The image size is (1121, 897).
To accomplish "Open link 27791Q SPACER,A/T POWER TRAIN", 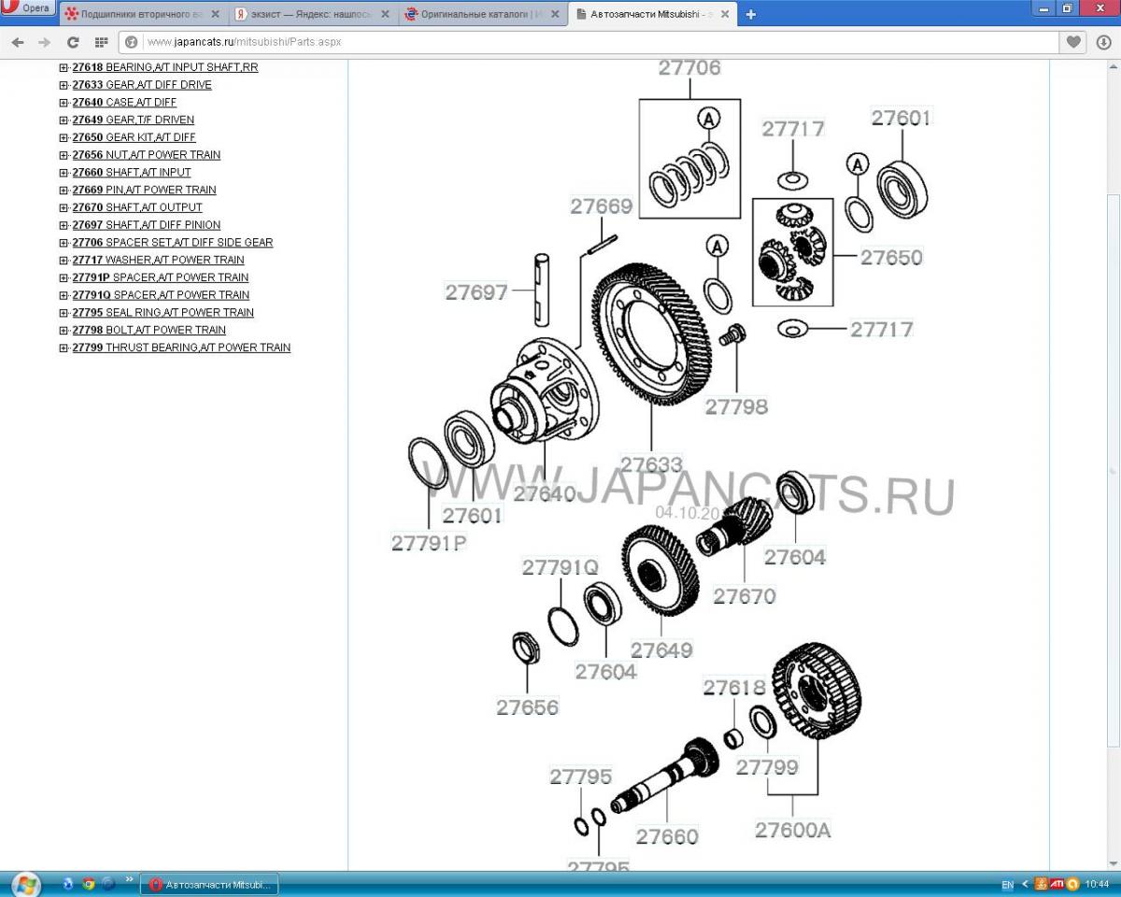I will (x=161, y=295).
